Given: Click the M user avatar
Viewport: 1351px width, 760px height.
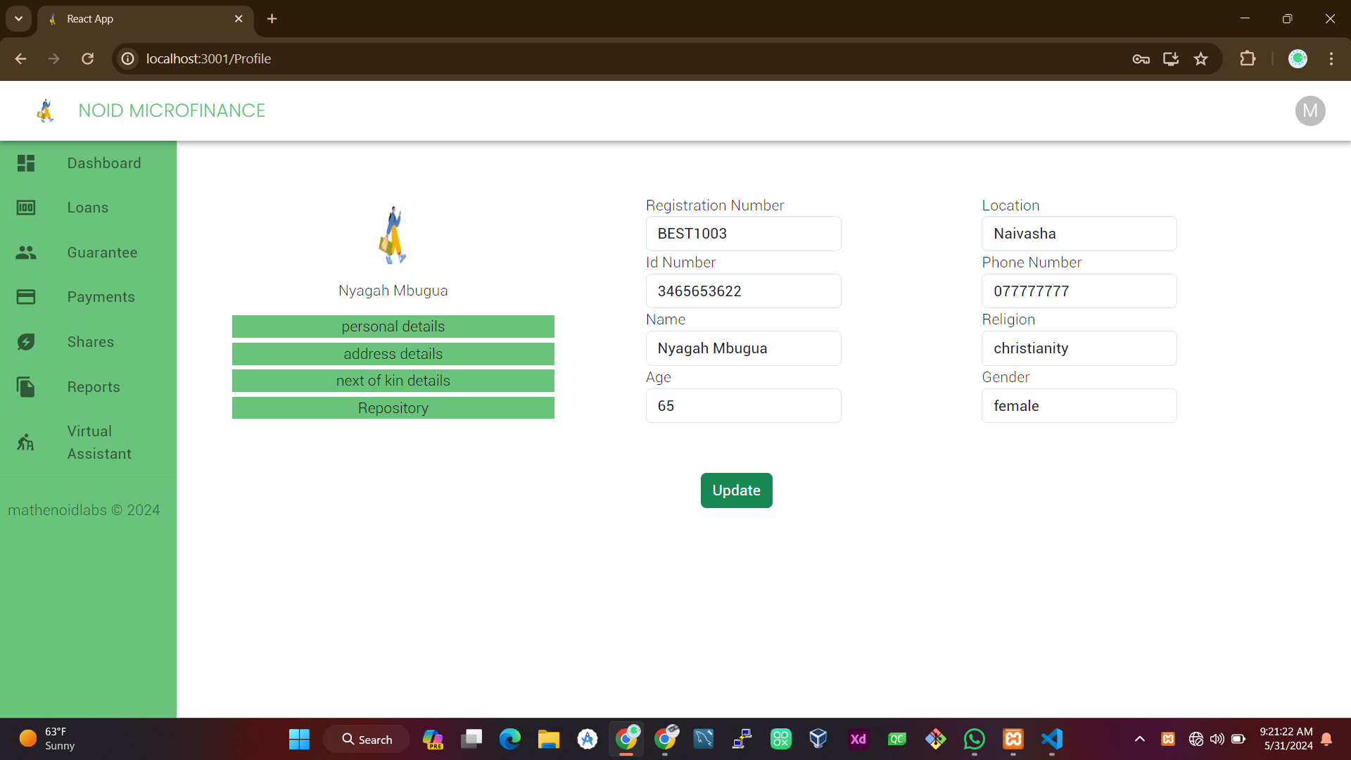Looking at the screenshot, I should [1309, 111].
